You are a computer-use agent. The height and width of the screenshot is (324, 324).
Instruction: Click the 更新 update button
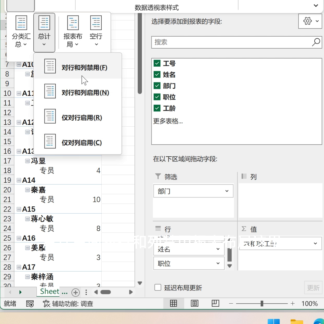313,287
